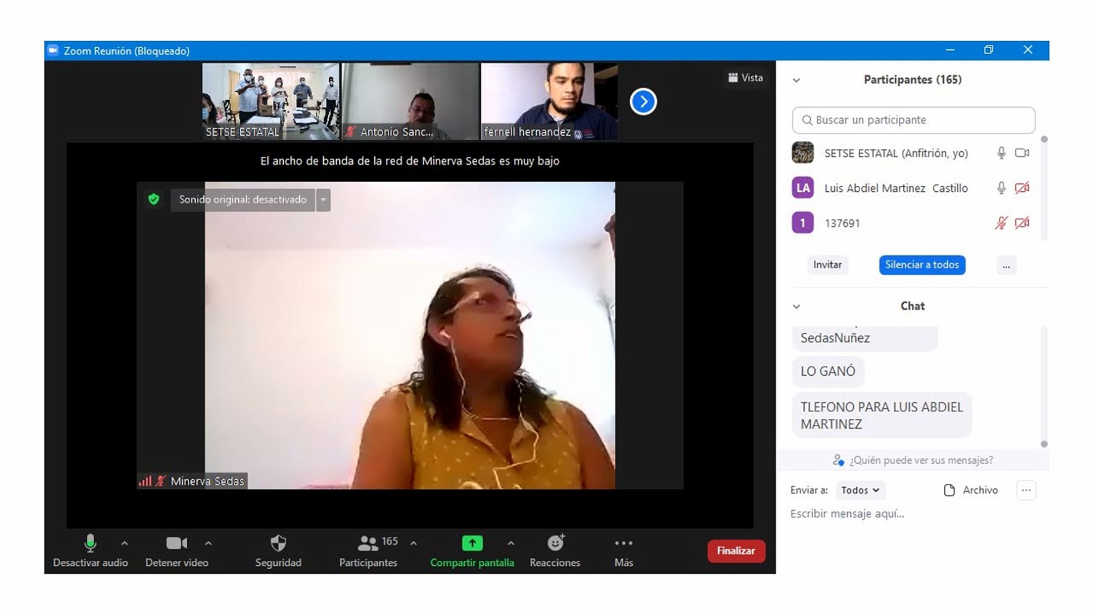Select fernell hernandez video thumbnail
1094x615 pixels.
(x=549, y=101)
